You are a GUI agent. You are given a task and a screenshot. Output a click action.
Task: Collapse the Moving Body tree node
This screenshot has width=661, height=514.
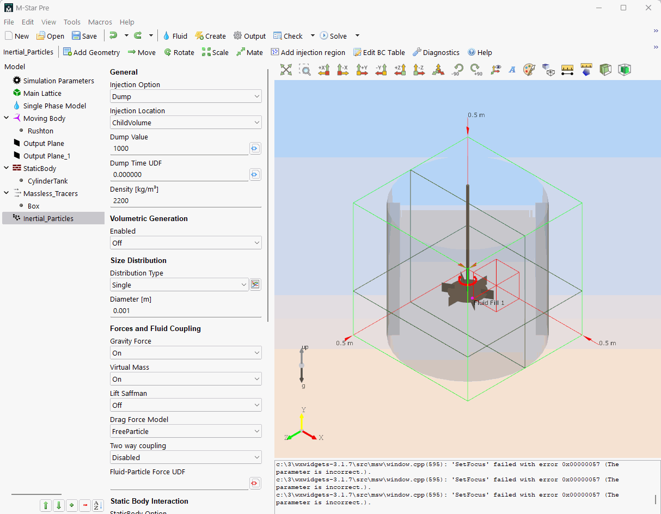6,118
